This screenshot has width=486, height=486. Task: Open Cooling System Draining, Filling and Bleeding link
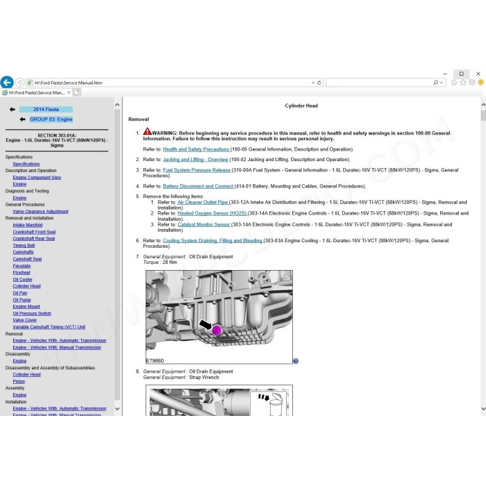212,241
